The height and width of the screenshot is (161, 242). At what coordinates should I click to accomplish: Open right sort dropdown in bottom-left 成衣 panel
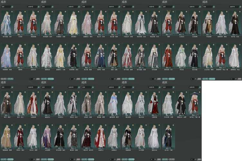(x=33, y=87)
